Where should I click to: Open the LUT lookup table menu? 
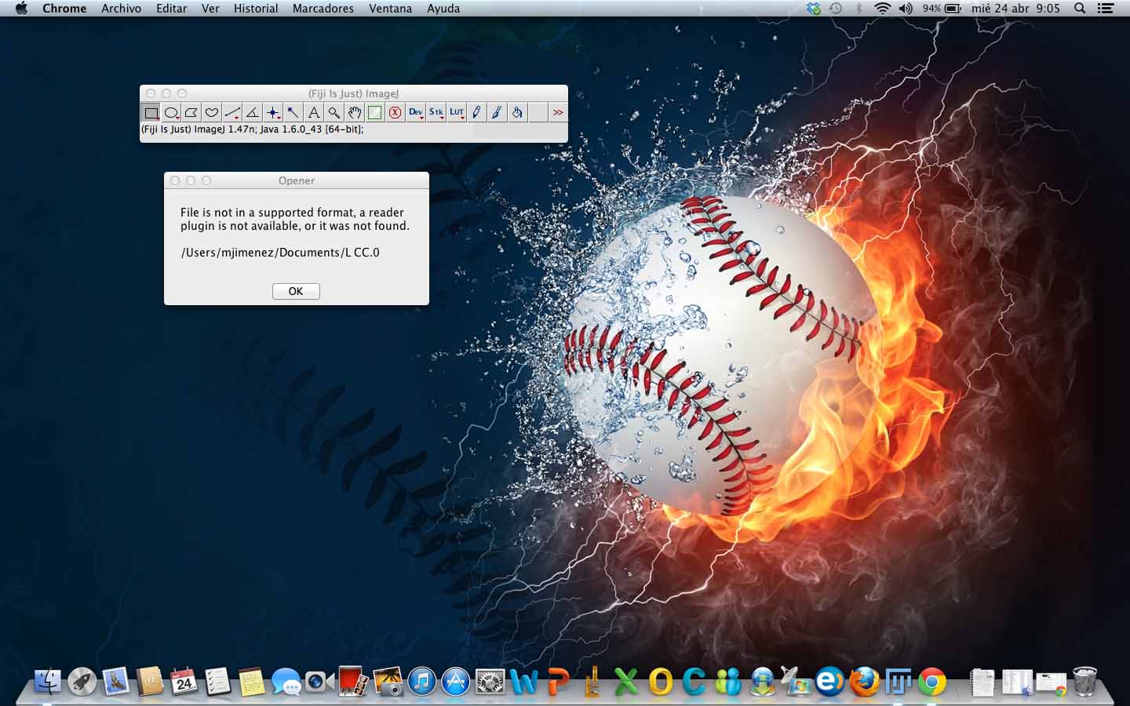457,113
